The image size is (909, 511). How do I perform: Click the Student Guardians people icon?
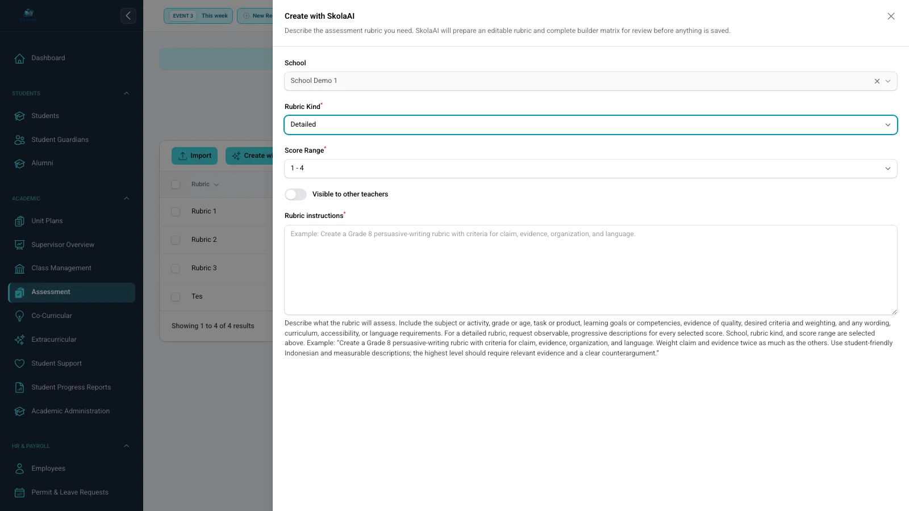click(20, 140)
